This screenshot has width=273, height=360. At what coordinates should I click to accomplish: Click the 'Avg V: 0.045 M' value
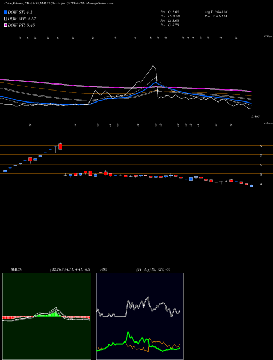216,11
